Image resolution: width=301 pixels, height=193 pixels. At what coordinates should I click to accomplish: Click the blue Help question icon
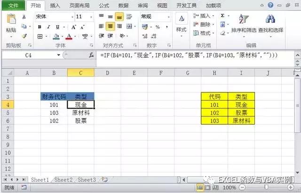coord(270,5)
